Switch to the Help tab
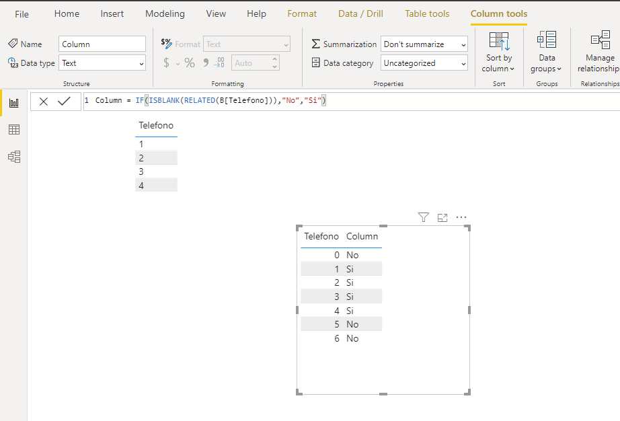The width and height of the screenshot is (620, 421). (x=257, y=14)
